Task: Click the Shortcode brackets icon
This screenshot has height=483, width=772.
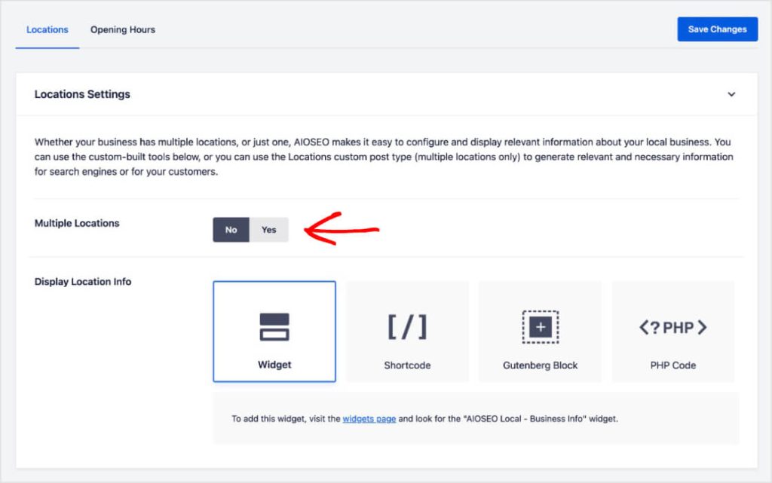Action: 407,327
